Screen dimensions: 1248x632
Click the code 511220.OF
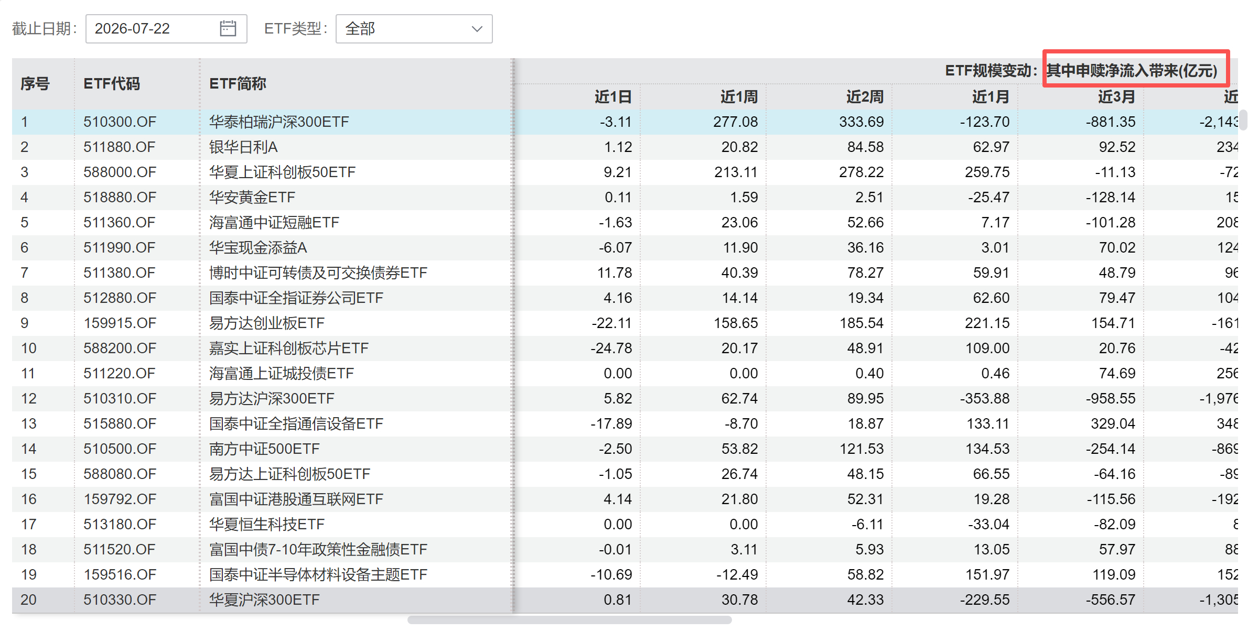(x=120, y=374)
